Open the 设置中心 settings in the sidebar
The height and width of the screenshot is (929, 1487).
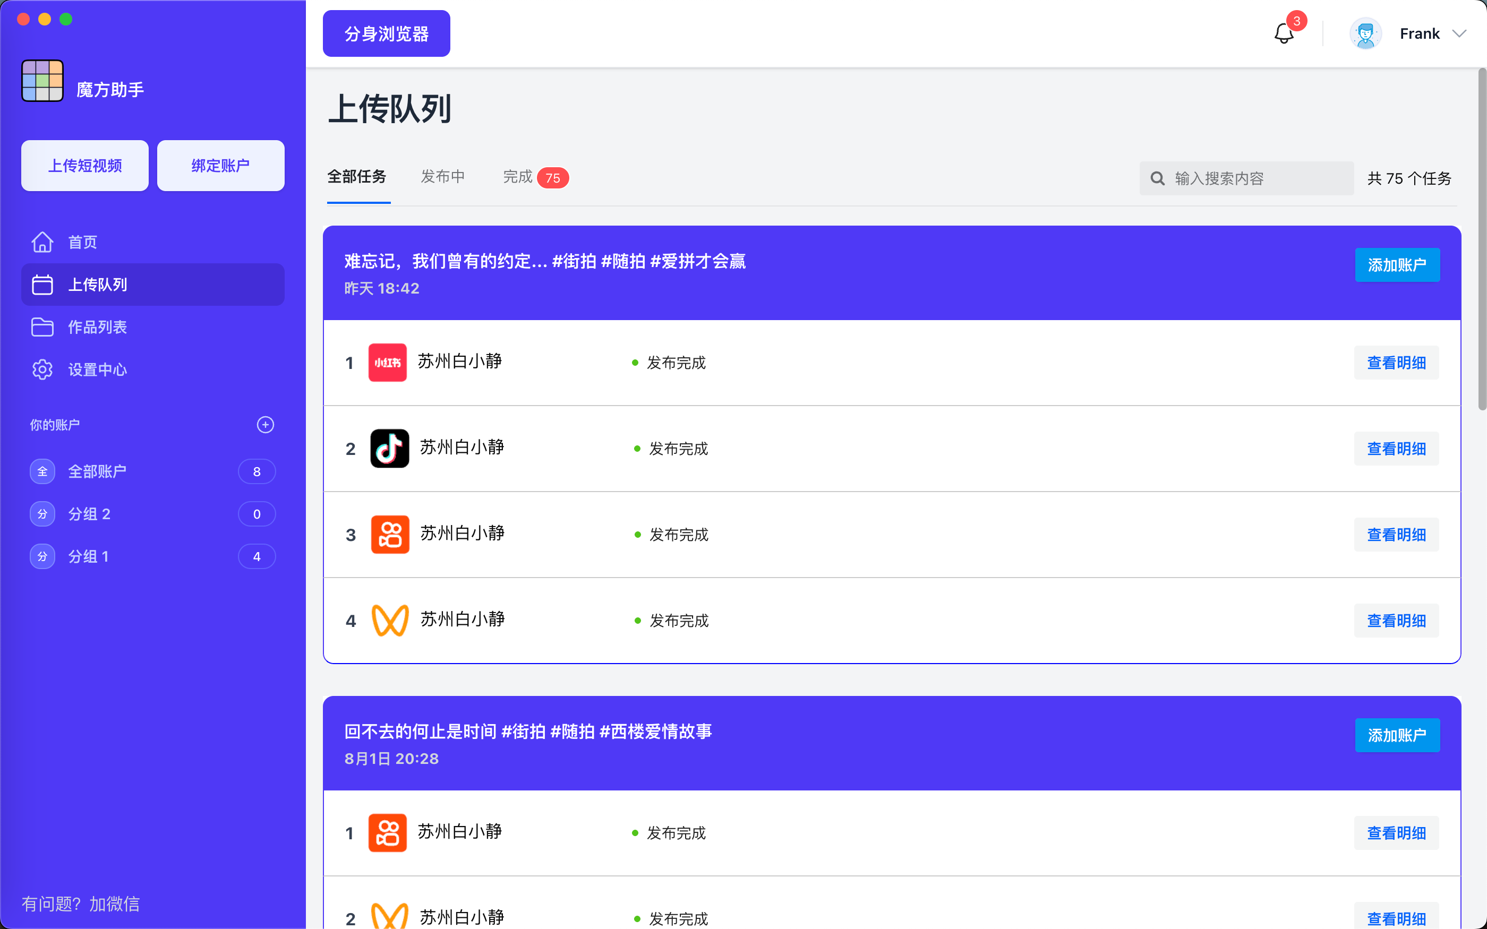(97, 369)
